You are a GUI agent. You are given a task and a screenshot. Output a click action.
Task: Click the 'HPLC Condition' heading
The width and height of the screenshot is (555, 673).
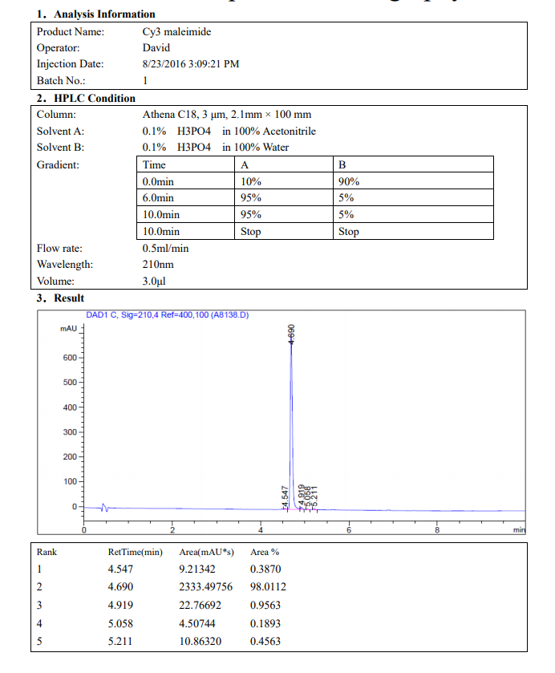(x=95, y=99)
